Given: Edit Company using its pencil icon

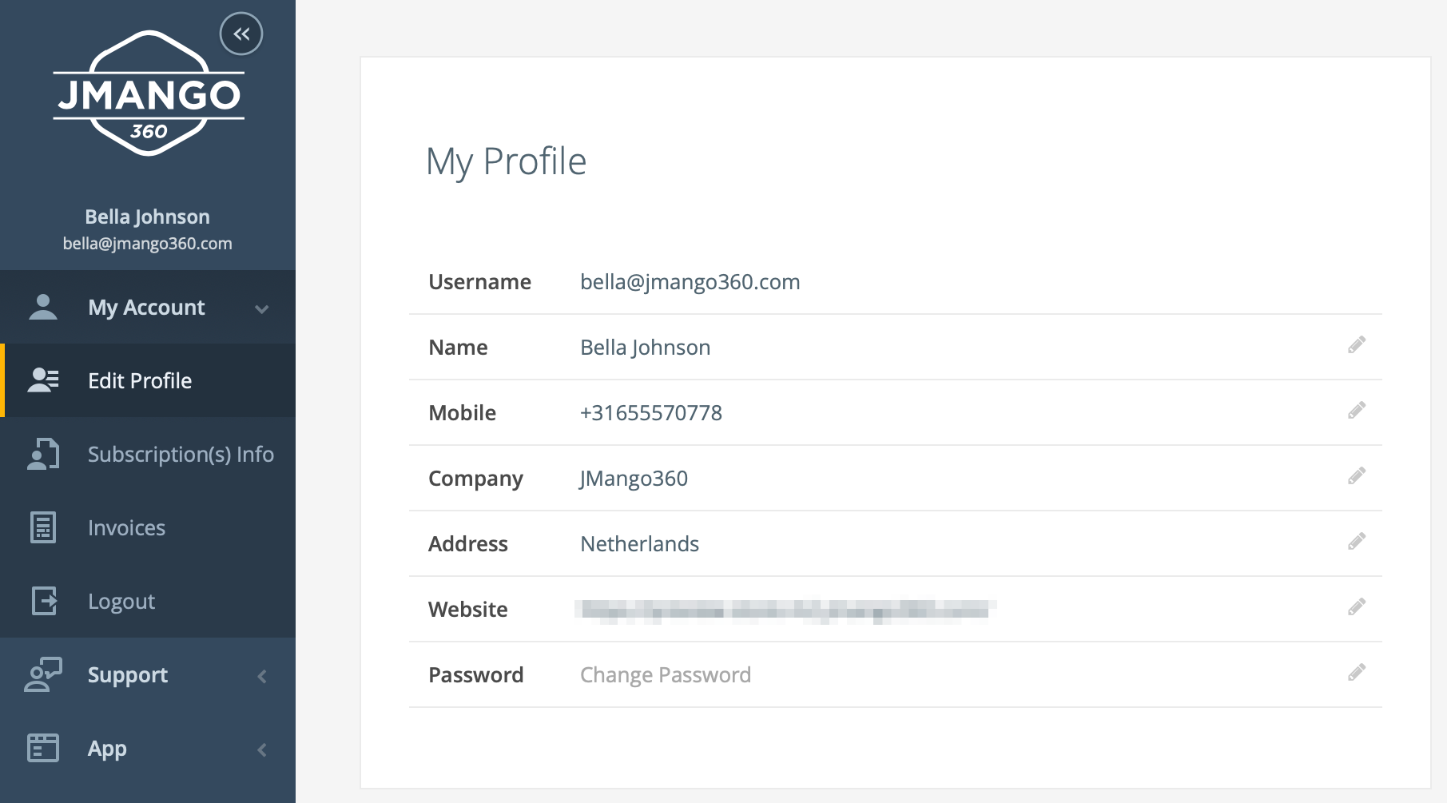Looking at the screenshot, I should [x=1357, y=476].
